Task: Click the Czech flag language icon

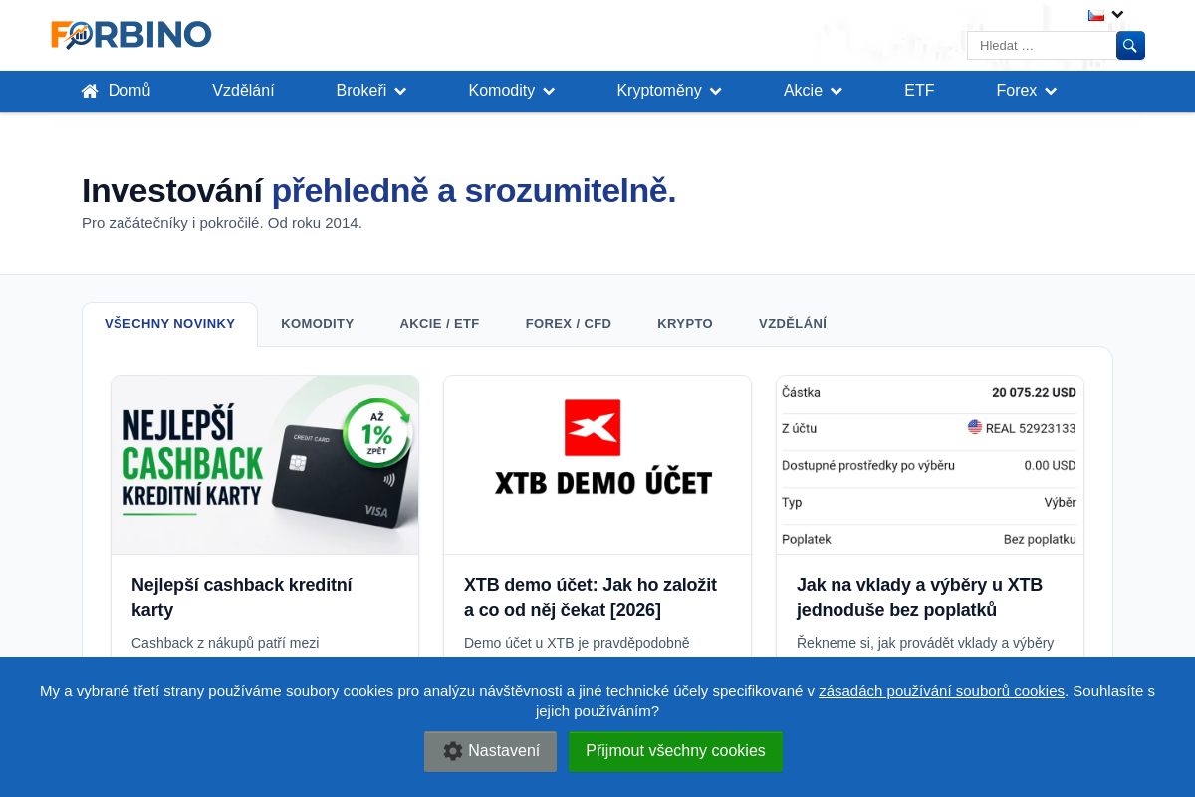Action: (1096, 15)
